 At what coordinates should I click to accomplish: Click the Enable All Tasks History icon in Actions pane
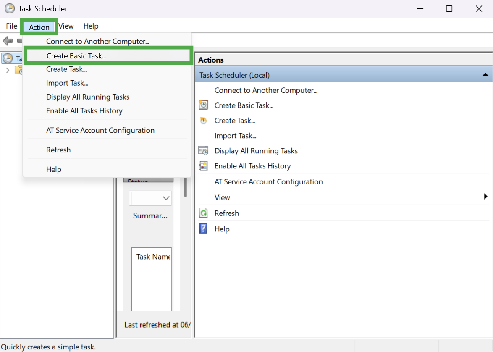(x=203, y=165)
